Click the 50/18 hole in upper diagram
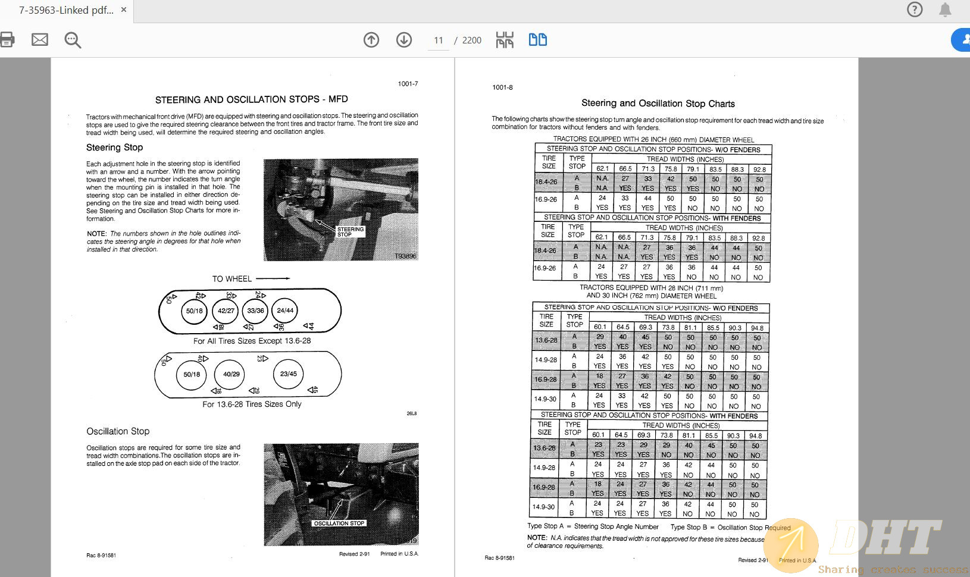Screen dimensions: 970x577 pyautogui.click(x=194, y=311)
